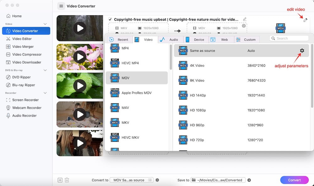
Task: Click the edit video pencil icon
Action: pyautogui.click(x=305, y=20)
